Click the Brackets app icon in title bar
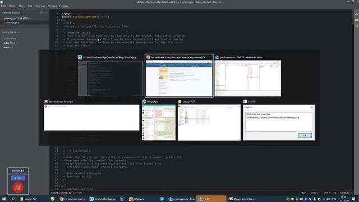The image size is (359, 202). (x=2, y=2)
